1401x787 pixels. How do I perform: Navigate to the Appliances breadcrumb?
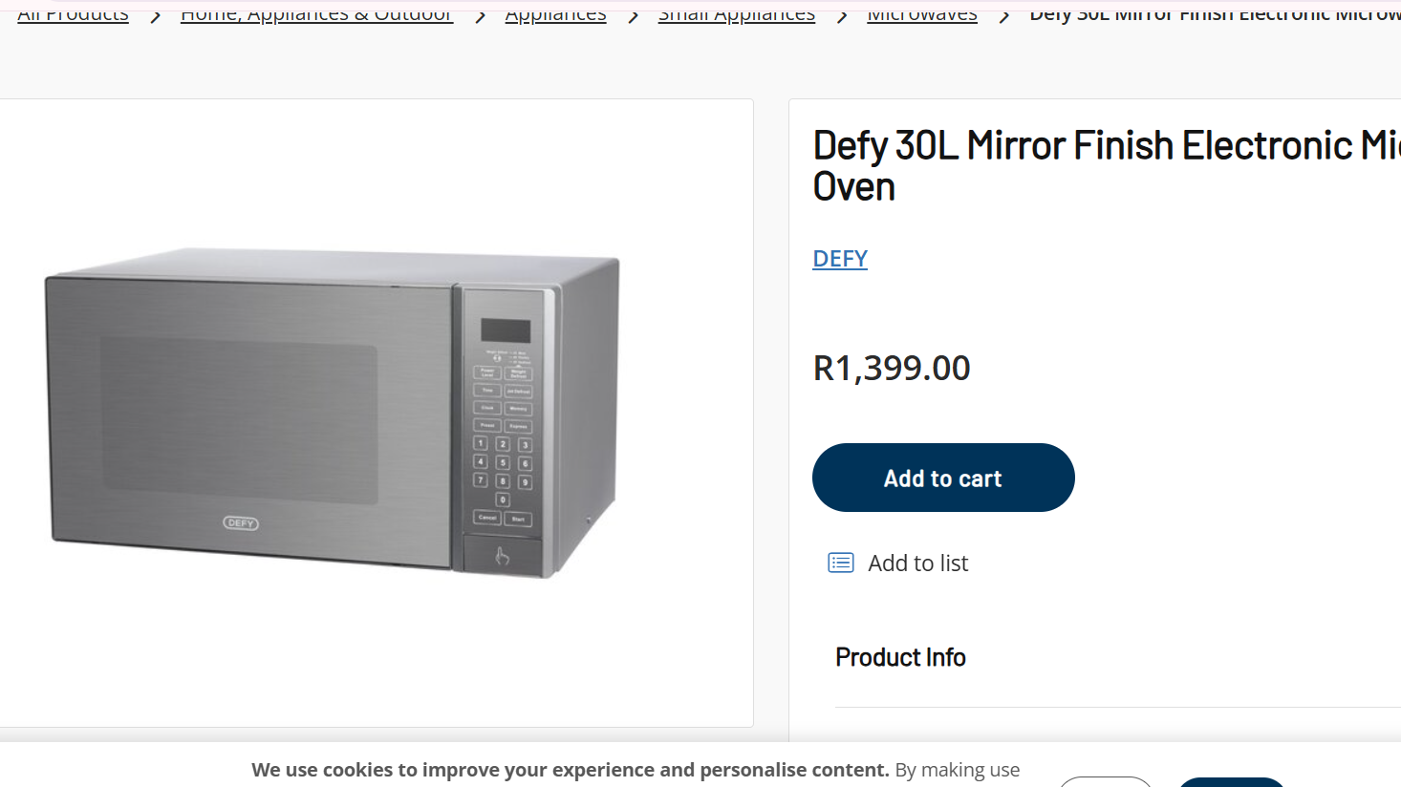click(x=555, y=14)
